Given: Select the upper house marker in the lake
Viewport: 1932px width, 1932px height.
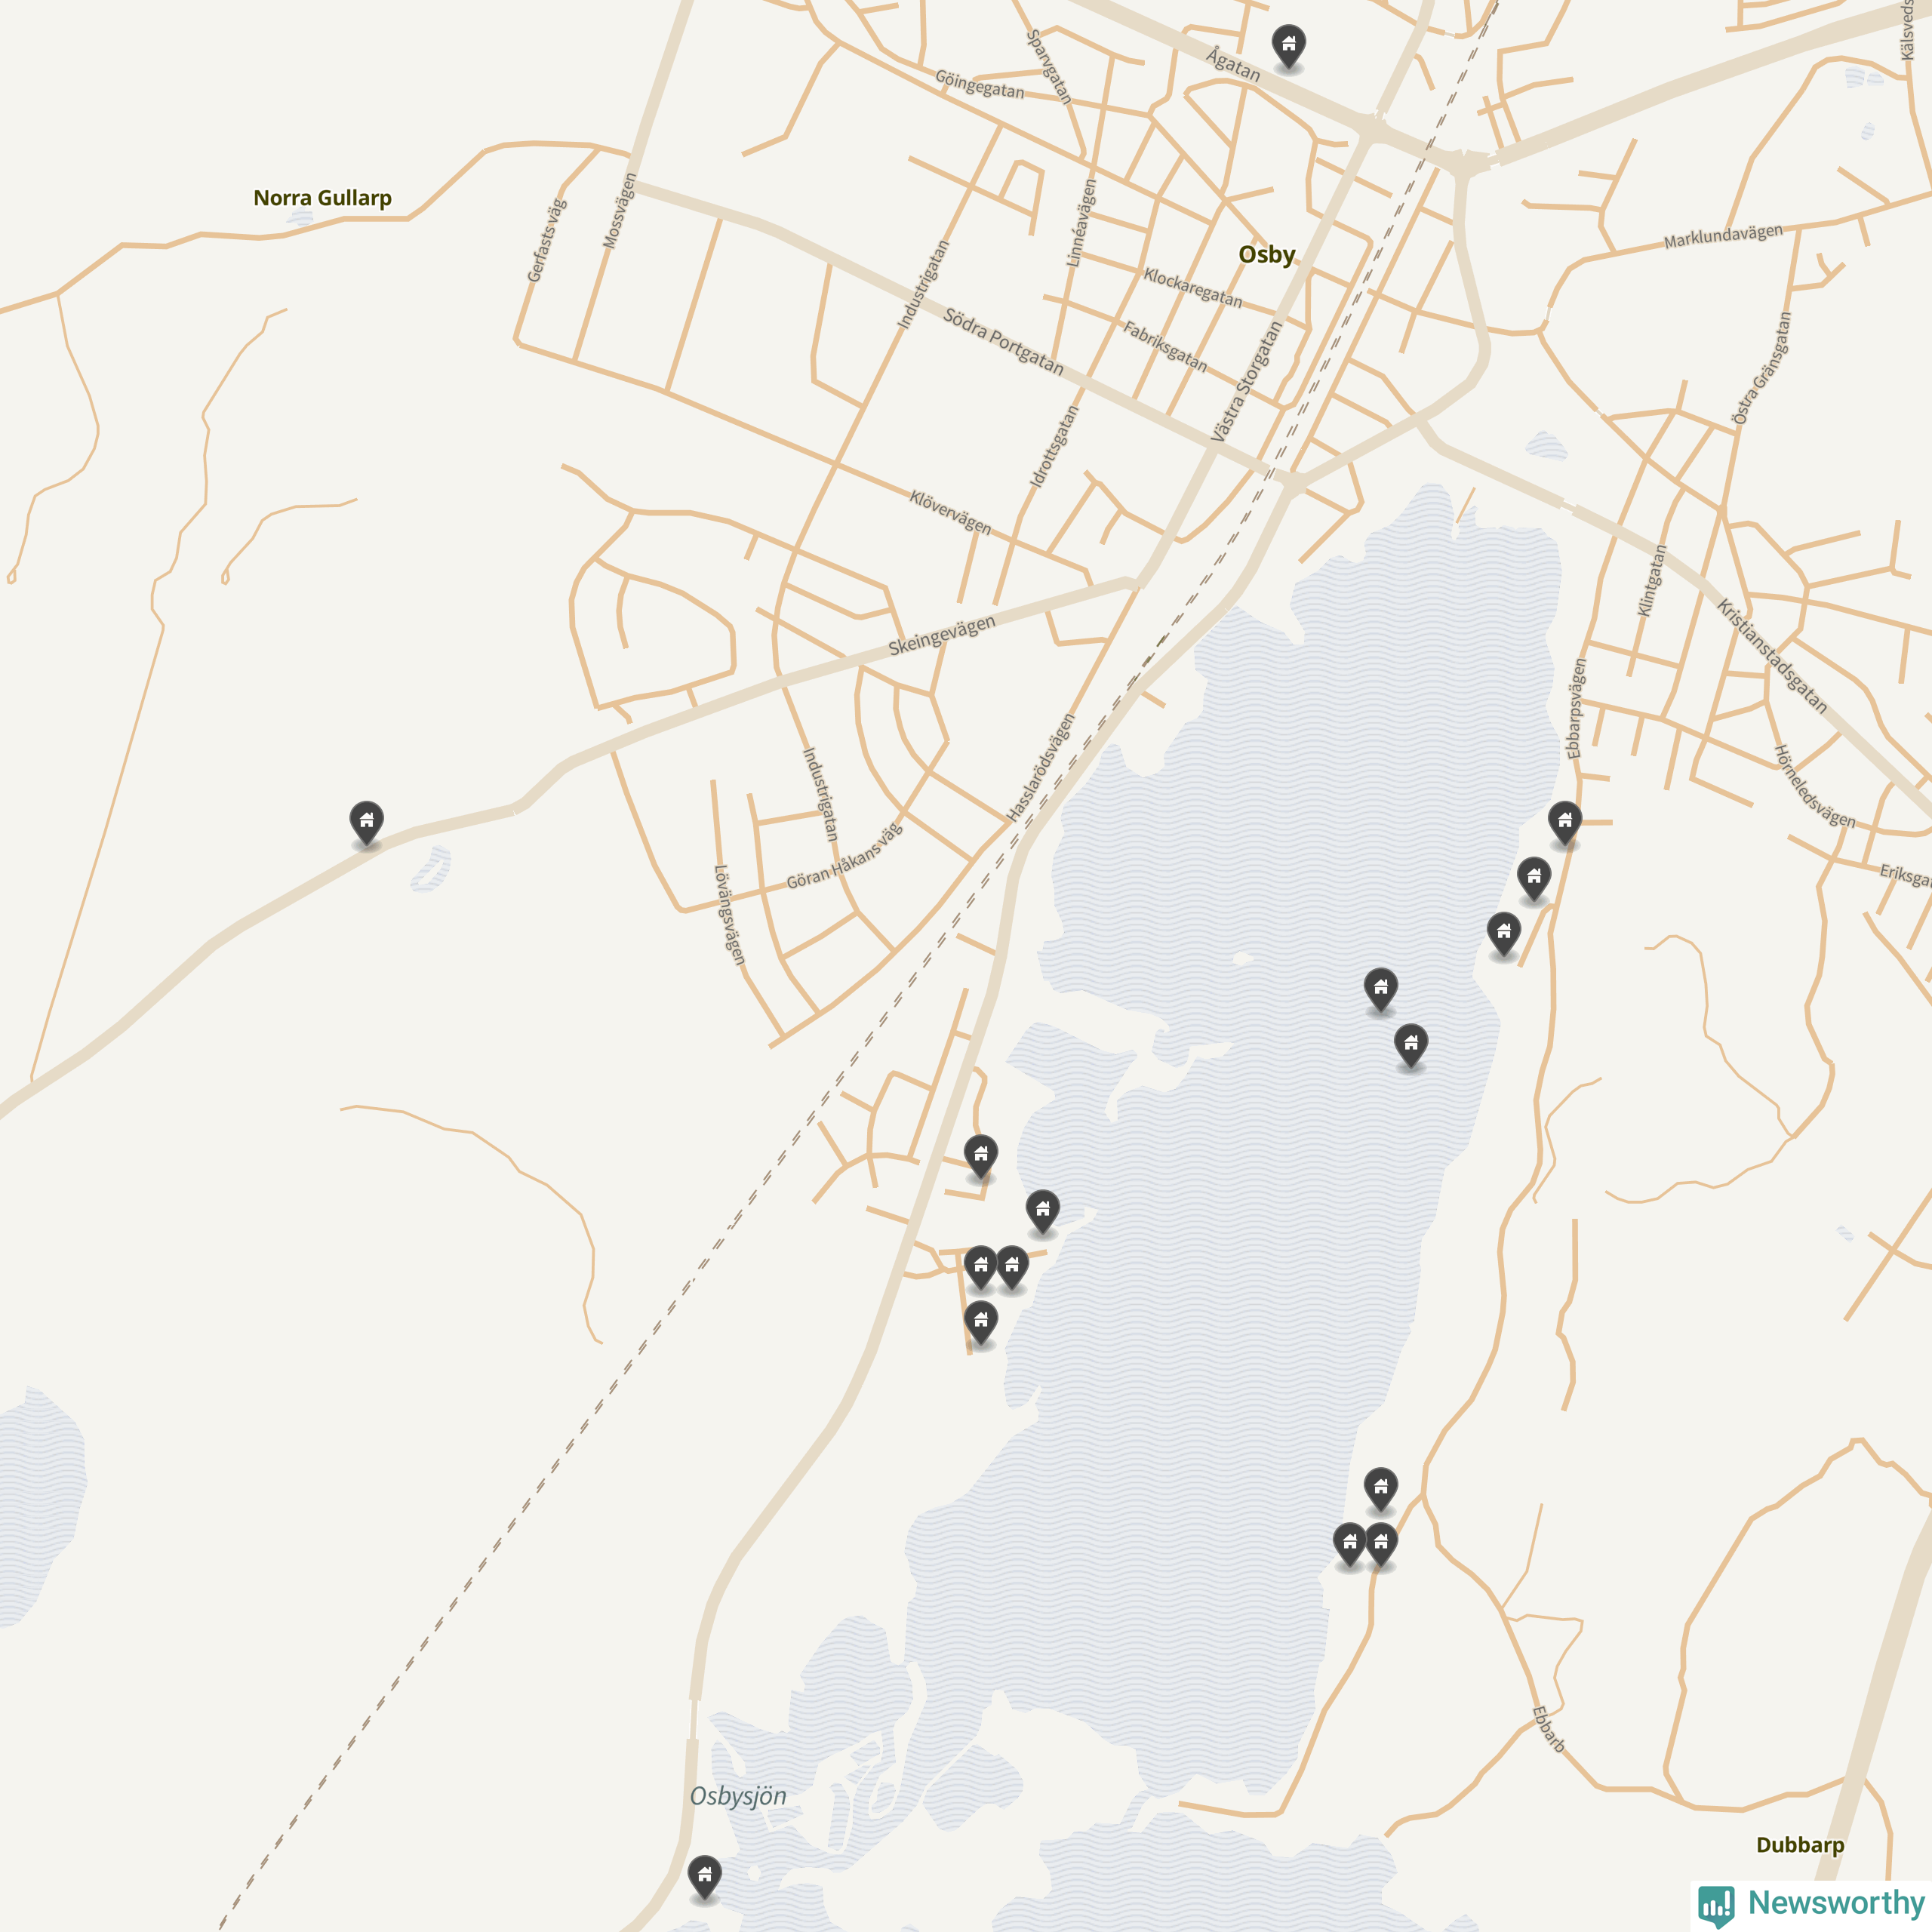Looking at the screenshot, I should [1381, 990].
